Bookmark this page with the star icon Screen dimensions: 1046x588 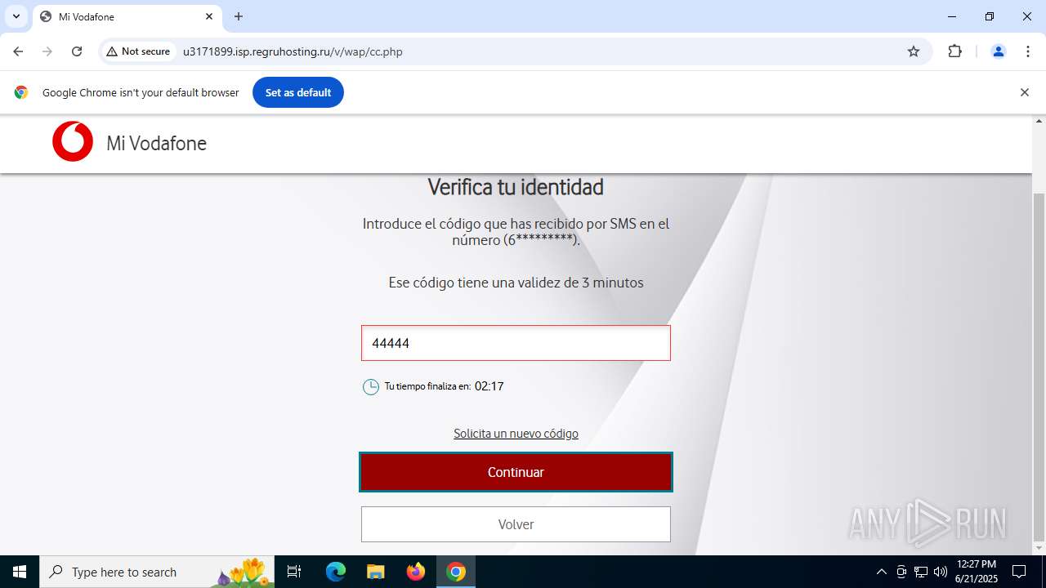tap(914, 51)
